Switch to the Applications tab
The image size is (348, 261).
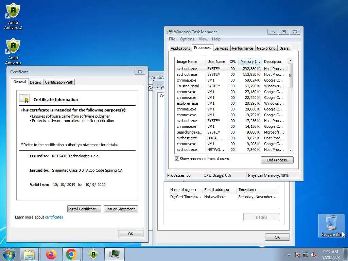(x=180, y=48)
